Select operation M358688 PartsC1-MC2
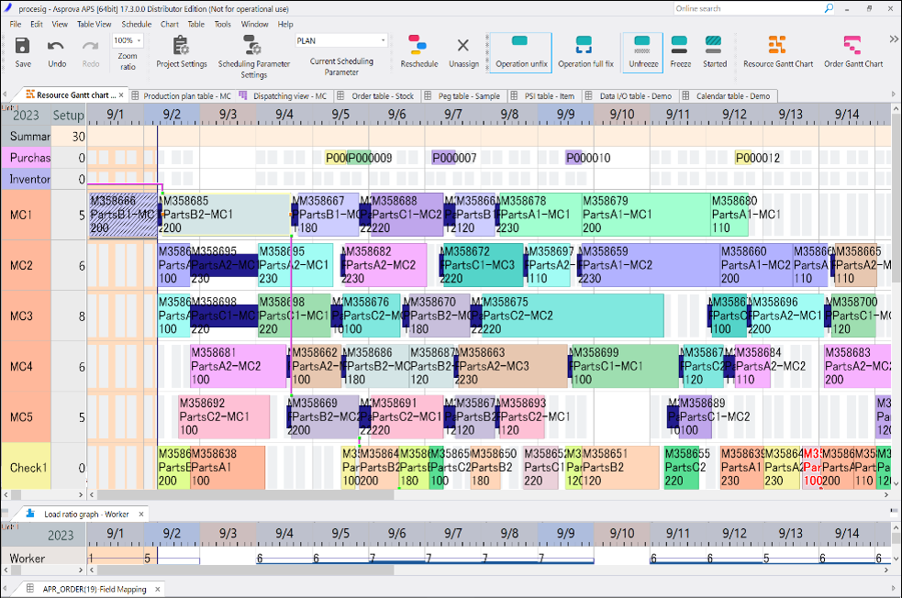The height and width of the screenshot is (598, 902). 406,215
